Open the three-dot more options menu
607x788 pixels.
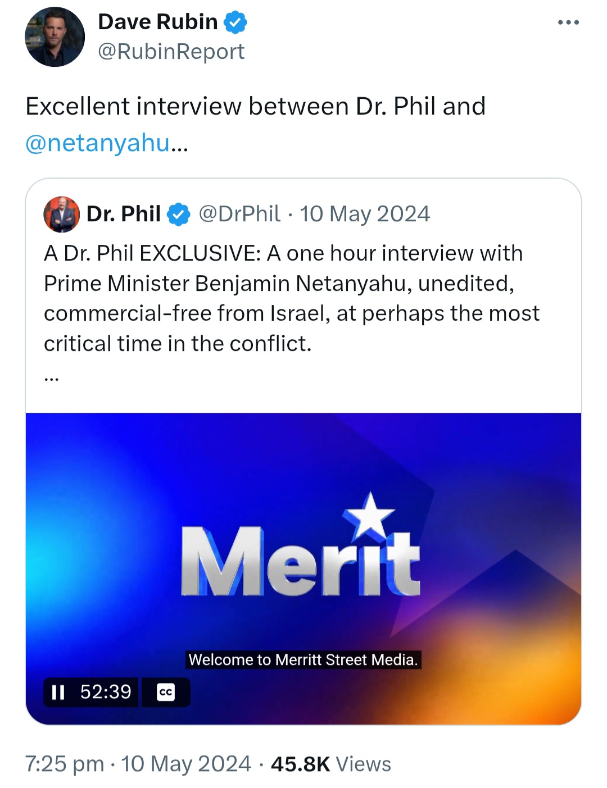point(568,22)
